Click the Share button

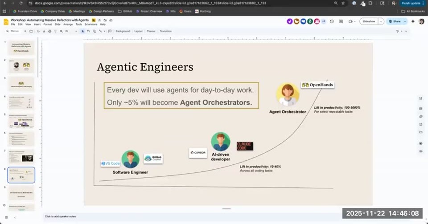pos(395,21)
